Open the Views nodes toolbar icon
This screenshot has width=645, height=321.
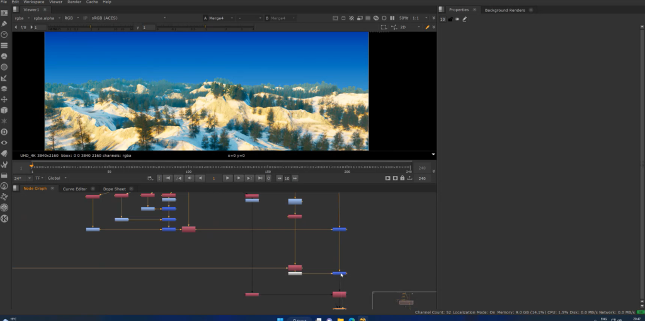click(x=4, y=143)
